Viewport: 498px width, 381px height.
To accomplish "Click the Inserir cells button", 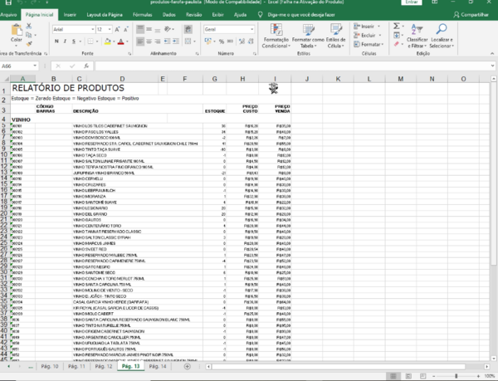I will (367, 27).
